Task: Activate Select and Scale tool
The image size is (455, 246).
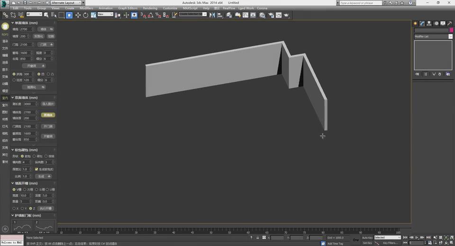Action: [x=93, y=15]
